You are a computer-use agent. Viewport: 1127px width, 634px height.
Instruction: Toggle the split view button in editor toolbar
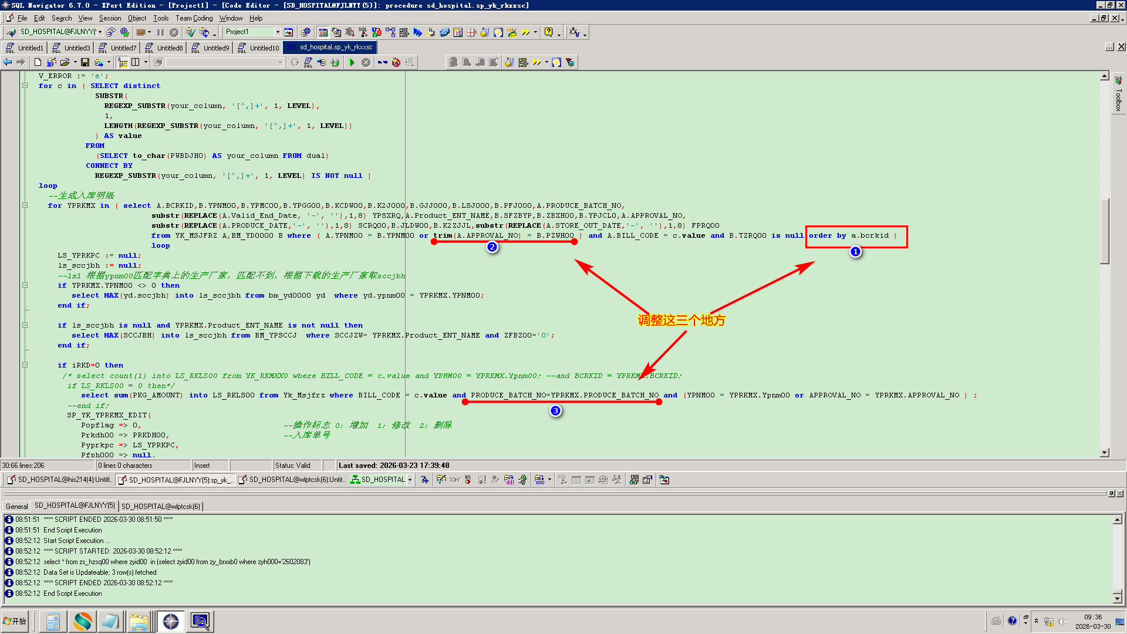tap(136, 62)
